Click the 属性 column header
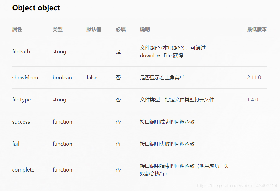280x191 pixels. point(17,29)
